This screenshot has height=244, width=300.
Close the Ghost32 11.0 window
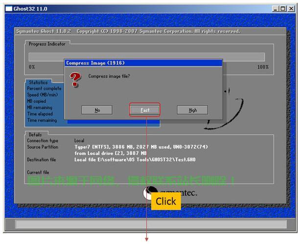tap(291, 9)
